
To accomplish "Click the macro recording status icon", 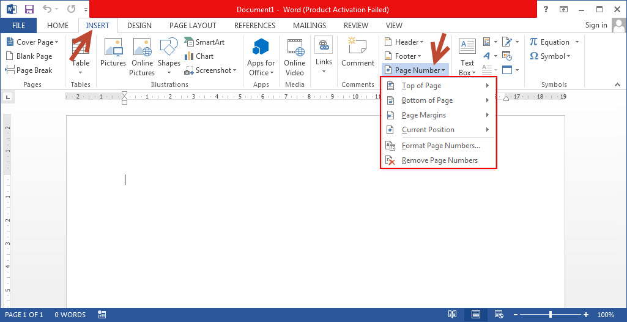I will pyautogui.click(x=102, y=315).
